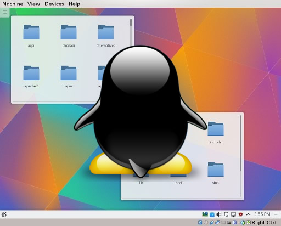This screenshot has width=281, height=226.
Task: Open the alternatives folder
Action: (106, 36)
